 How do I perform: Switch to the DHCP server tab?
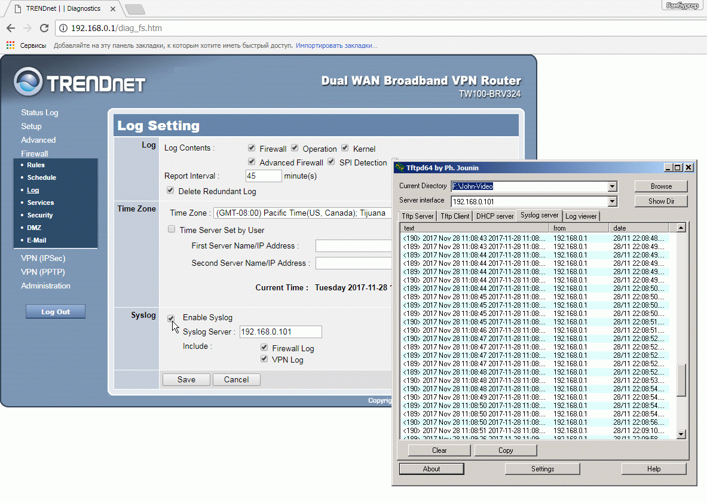(495, 216)
